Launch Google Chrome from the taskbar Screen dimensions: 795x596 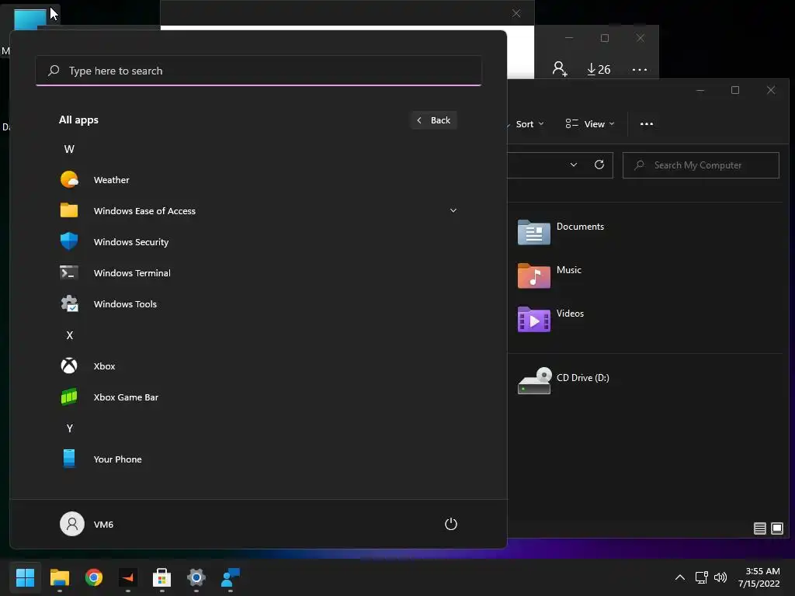click(94, 577)
